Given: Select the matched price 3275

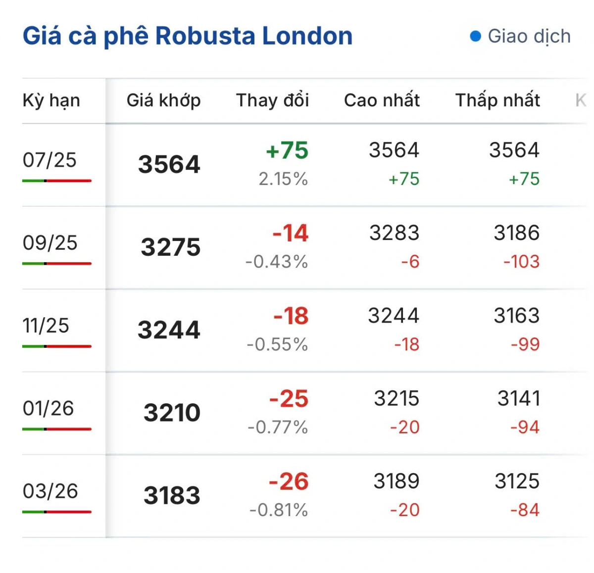Looking at the screenshot, I should pyautogui.click(x=171, y=247).
